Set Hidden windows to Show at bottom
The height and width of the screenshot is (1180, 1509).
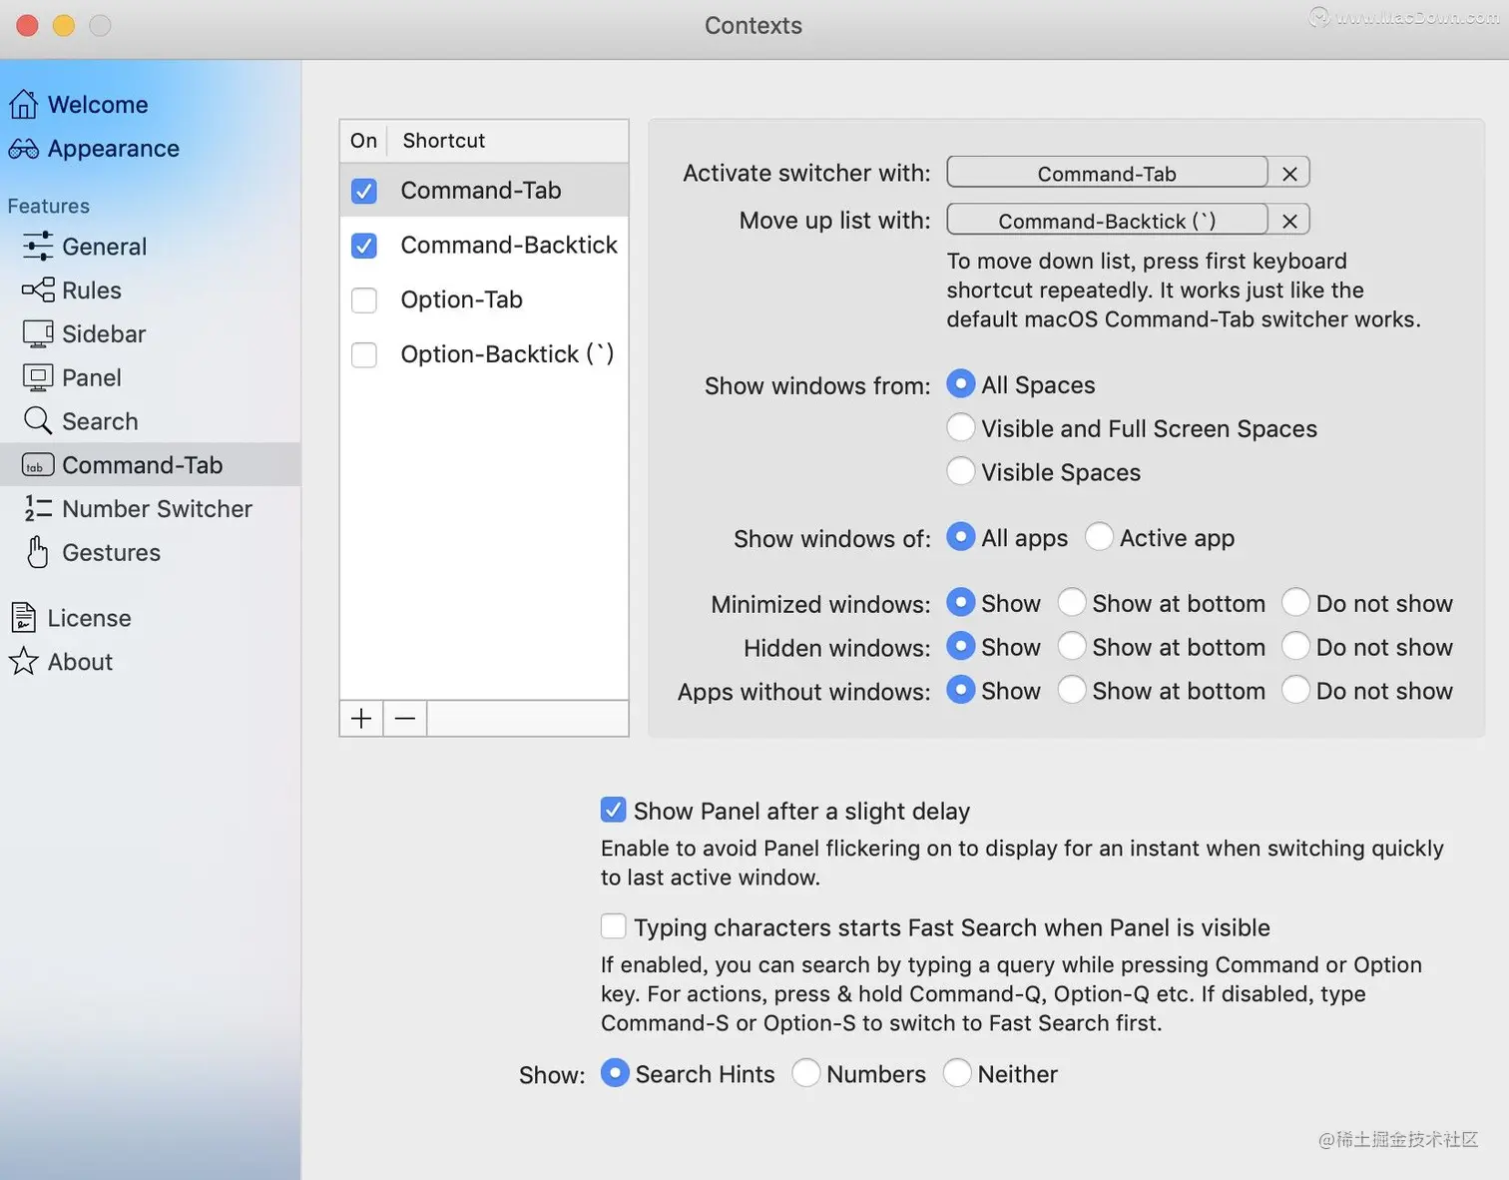tap(1072, 646)
